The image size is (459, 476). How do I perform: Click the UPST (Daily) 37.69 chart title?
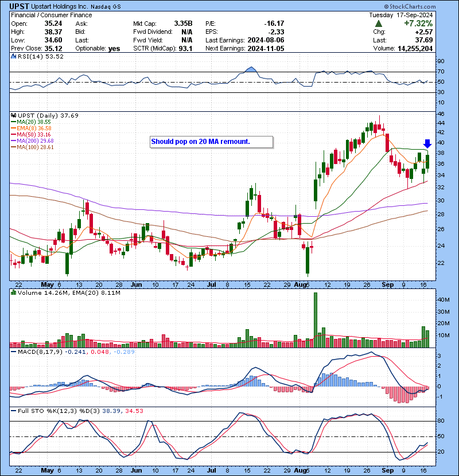click(x=48, y=115)
